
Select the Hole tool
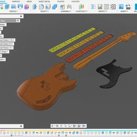coord(20,7)
